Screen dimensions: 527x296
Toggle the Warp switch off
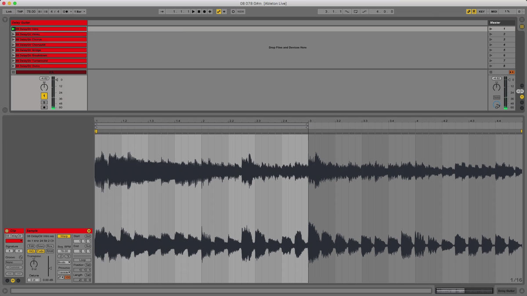click(64, 236)
